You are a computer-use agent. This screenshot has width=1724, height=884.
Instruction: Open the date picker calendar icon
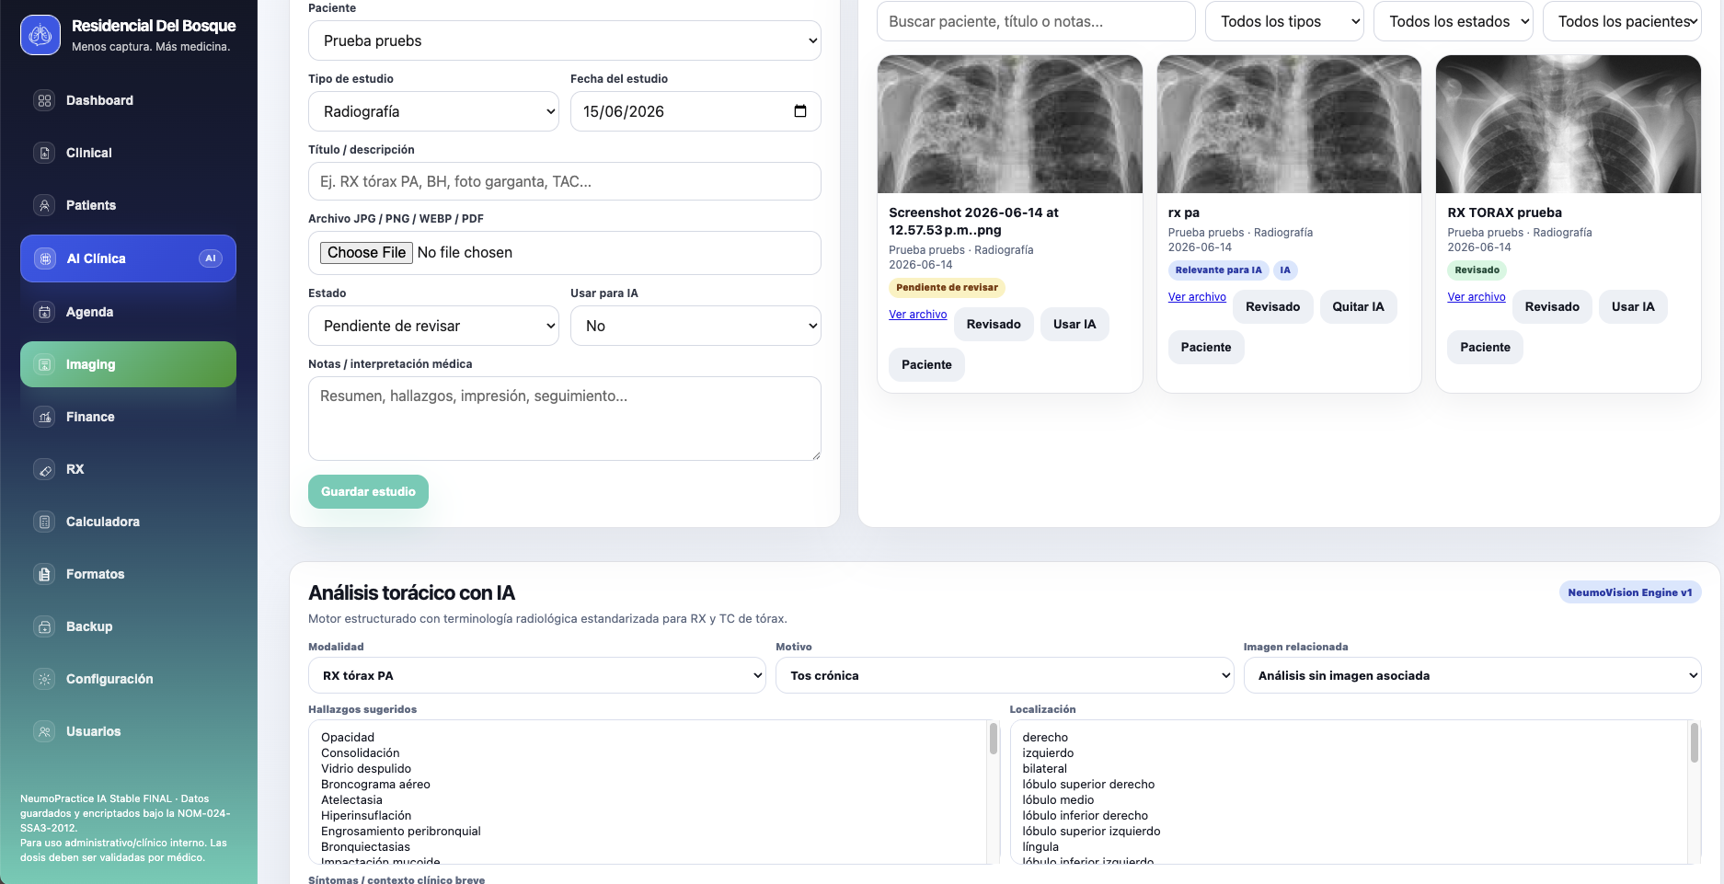tap(800, 111)
